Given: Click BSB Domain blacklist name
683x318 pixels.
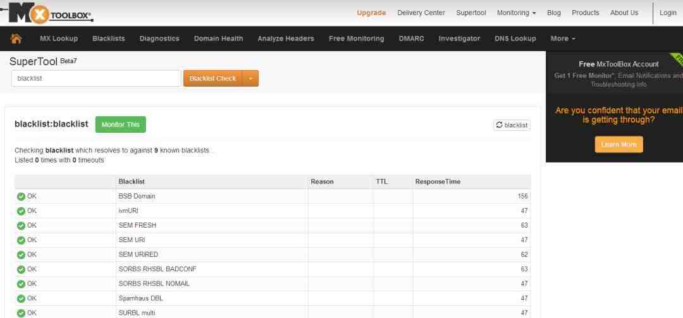Looking at the screenshot, I should (137, 197).
